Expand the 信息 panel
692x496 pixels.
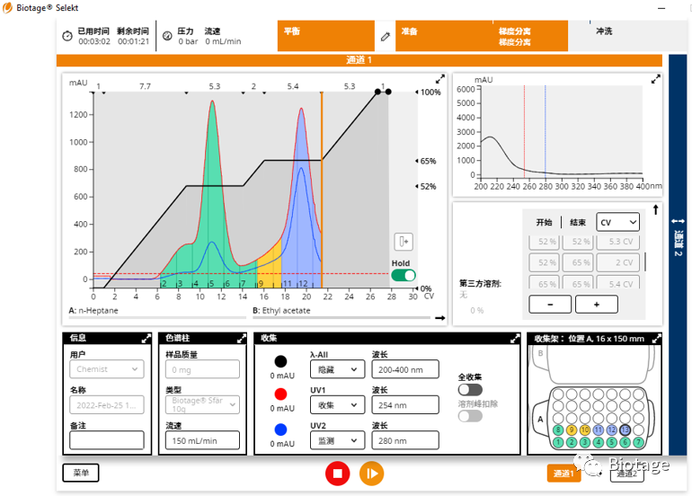point(146,339)
